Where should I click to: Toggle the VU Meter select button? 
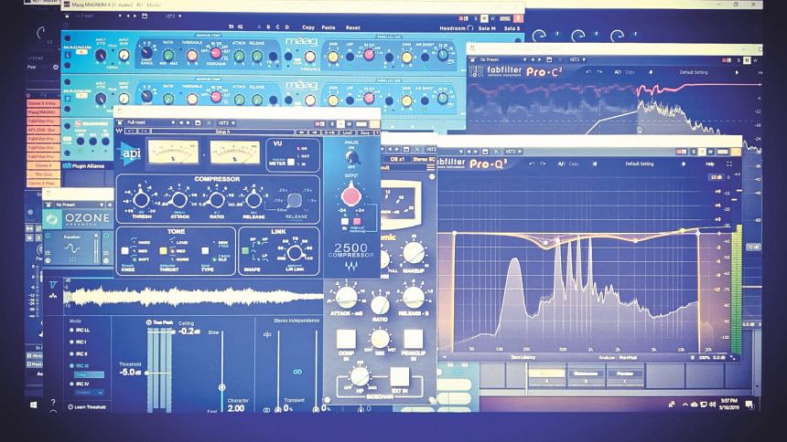(x=291, y=163)
